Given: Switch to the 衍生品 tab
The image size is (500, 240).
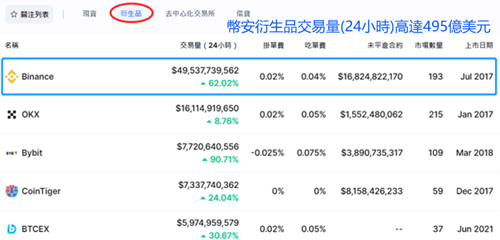Looking at the screenshot, I should click(131, 13).
